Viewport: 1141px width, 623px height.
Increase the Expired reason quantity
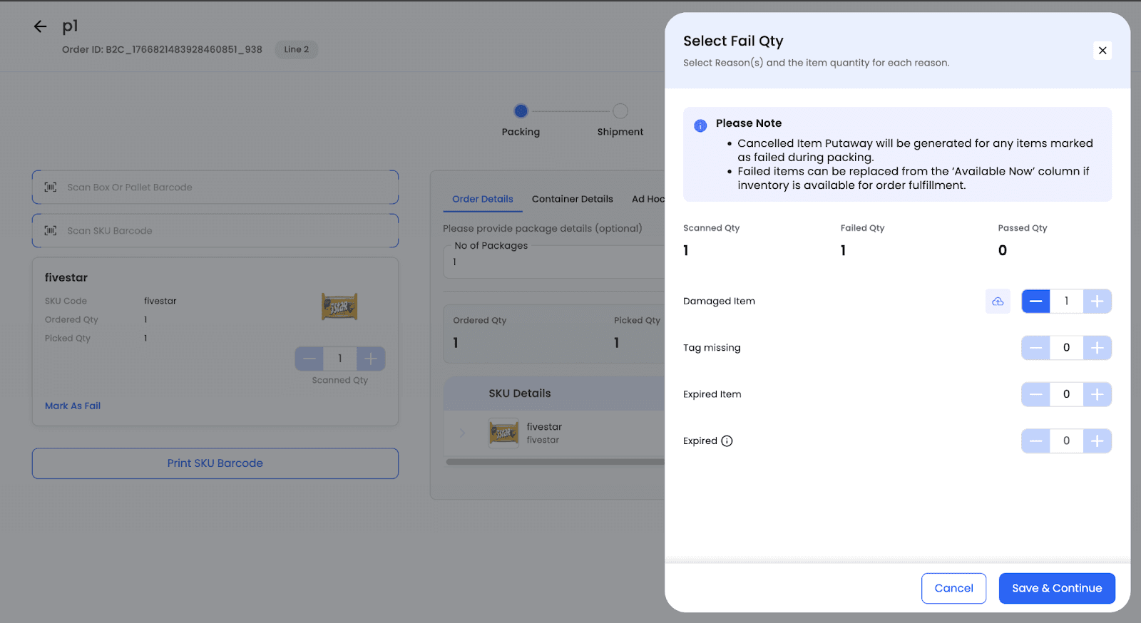tap(1097, 441)
